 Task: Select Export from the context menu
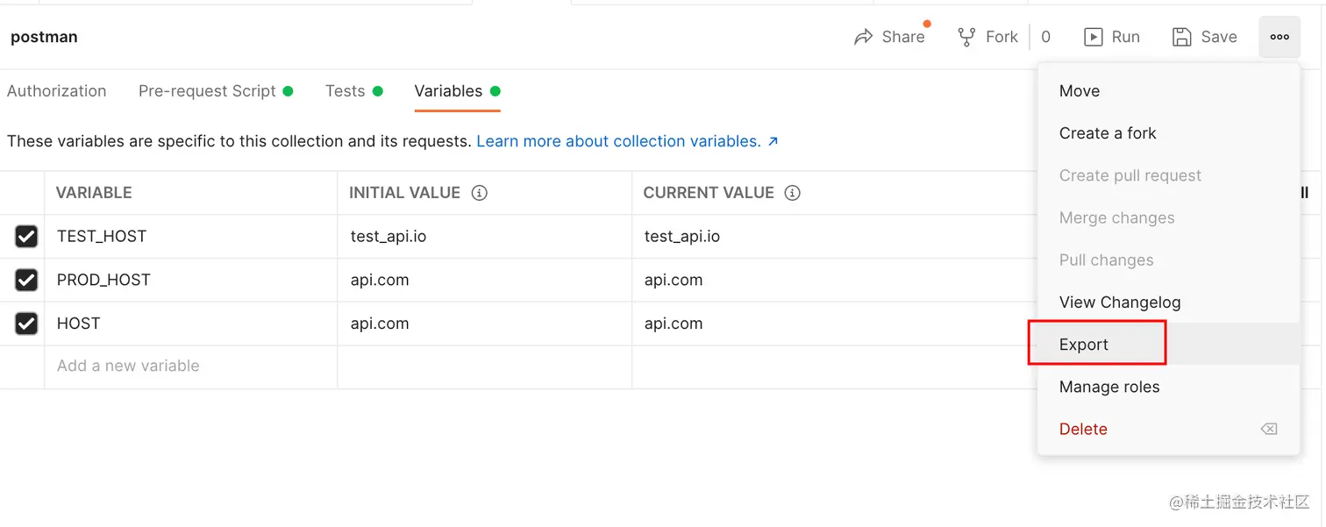1084,345
